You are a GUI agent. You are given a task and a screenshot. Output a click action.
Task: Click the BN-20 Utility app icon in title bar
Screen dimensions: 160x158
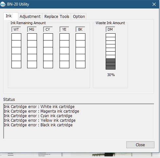(x=3, y=4)
